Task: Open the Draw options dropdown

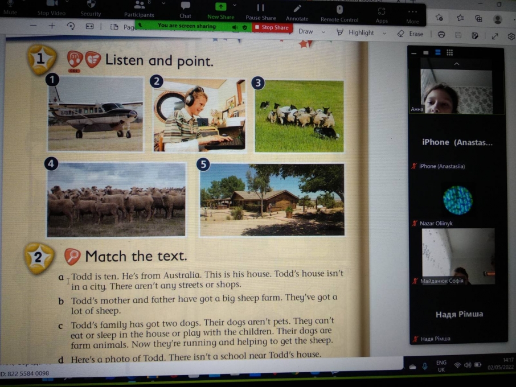Action: 323,32
